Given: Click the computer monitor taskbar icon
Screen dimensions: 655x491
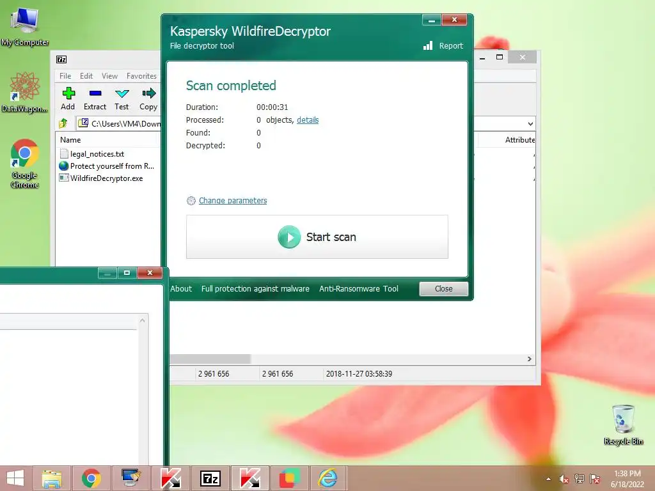Looking at the screenshot, I should (130, 478).
